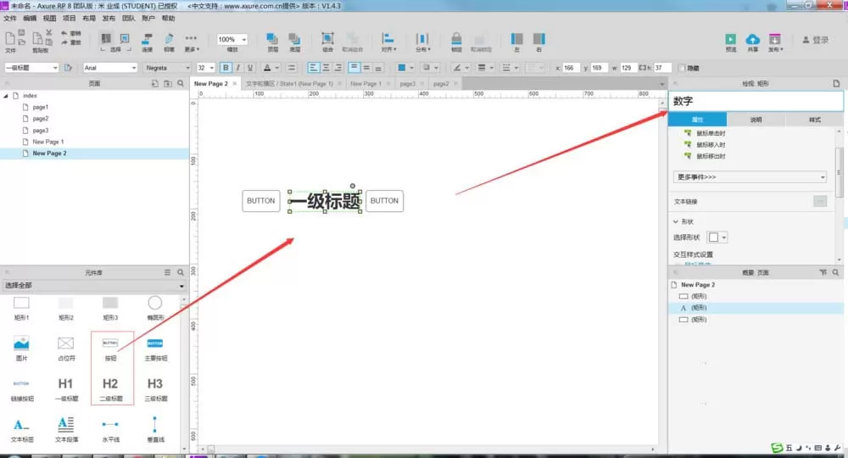
Task: Add the 矩形1 widget from the library
Action: tap(22, 308)
